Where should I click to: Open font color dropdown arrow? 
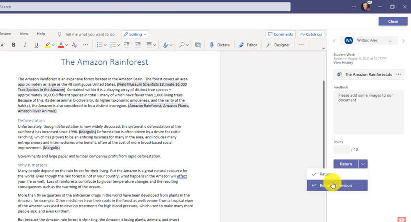[67, 45]
